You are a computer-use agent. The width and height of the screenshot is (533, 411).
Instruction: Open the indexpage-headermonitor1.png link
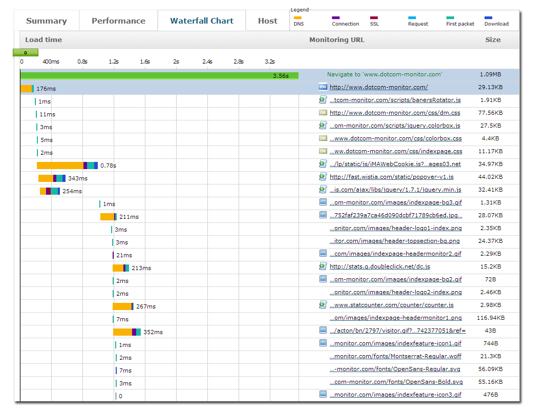(396, 318)
